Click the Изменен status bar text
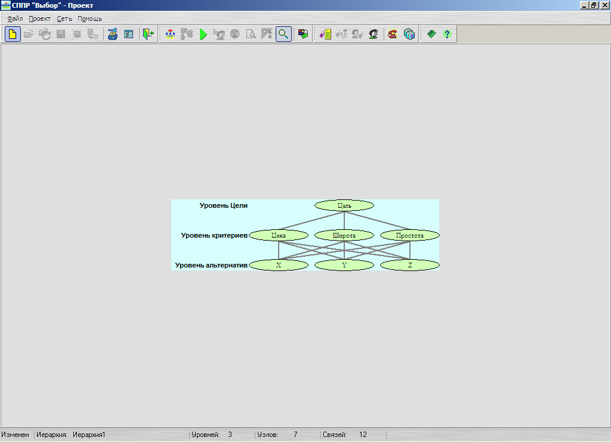 15,435
